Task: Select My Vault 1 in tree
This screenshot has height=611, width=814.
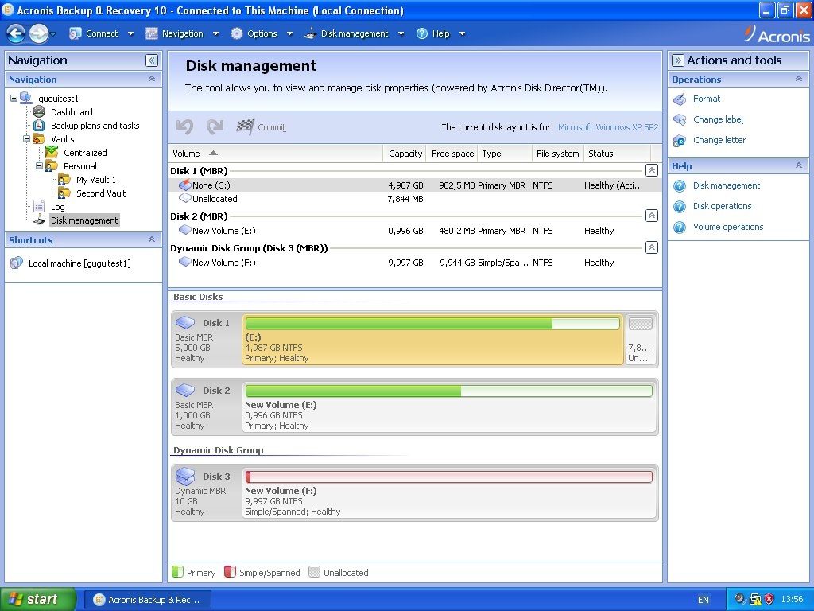Action: pos(96,180)
